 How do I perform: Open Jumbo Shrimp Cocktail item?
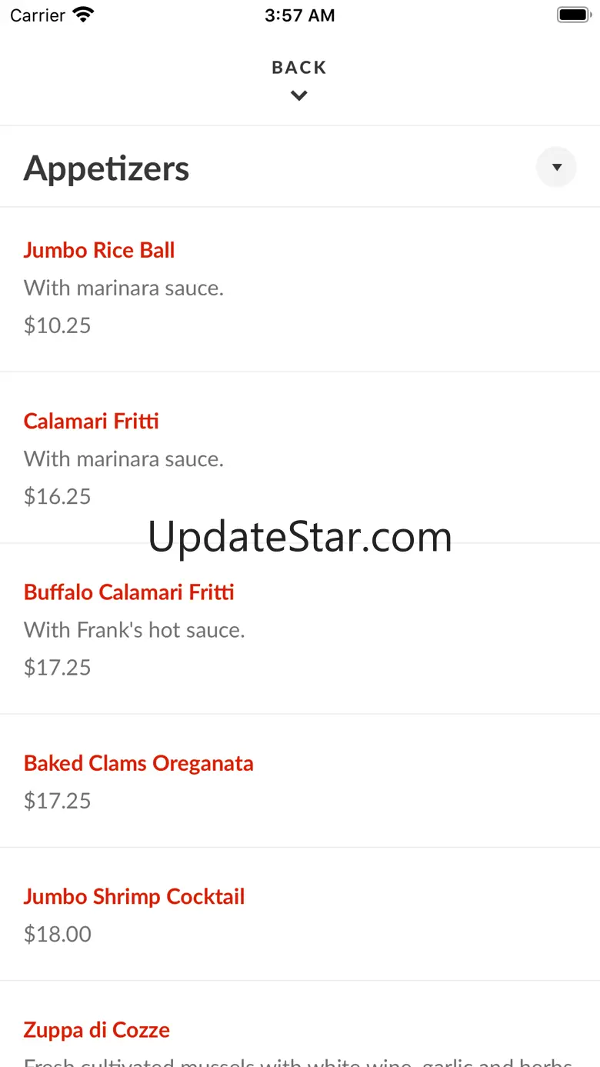tap(134, 896)
